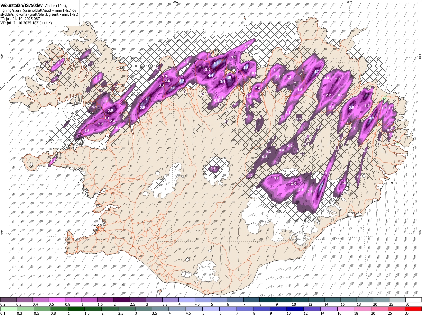Select the upper-row legend swatch between 1 and 1.5

tap(89, 300)
